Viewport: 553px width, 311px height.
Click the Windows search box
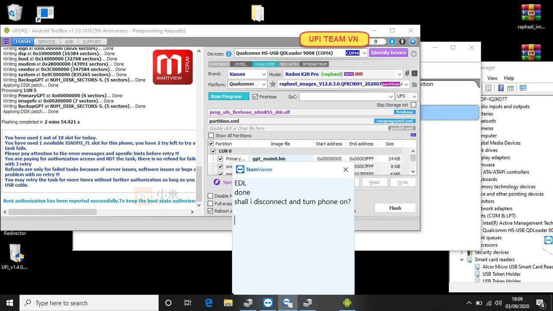coord(89,303)
